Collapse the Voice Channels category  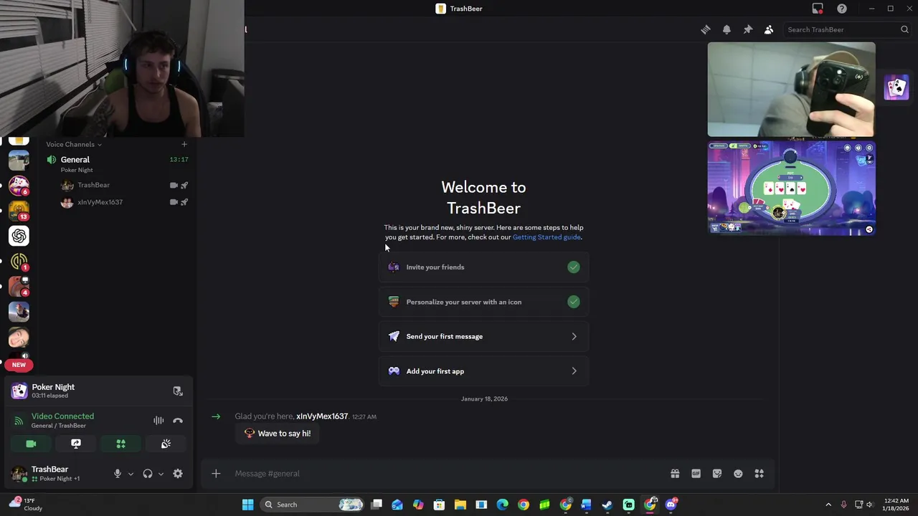(x=73, y=144)
